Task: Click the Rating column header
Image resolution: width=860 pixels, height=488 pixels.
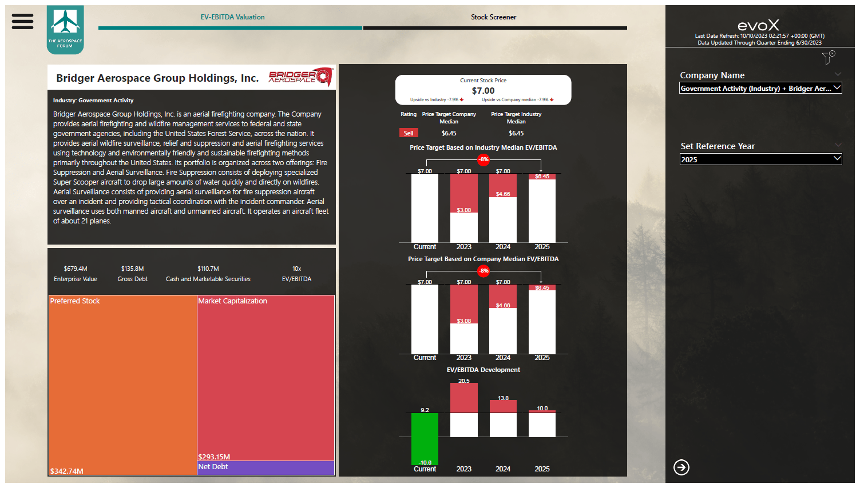Action: tap(409, 114)
